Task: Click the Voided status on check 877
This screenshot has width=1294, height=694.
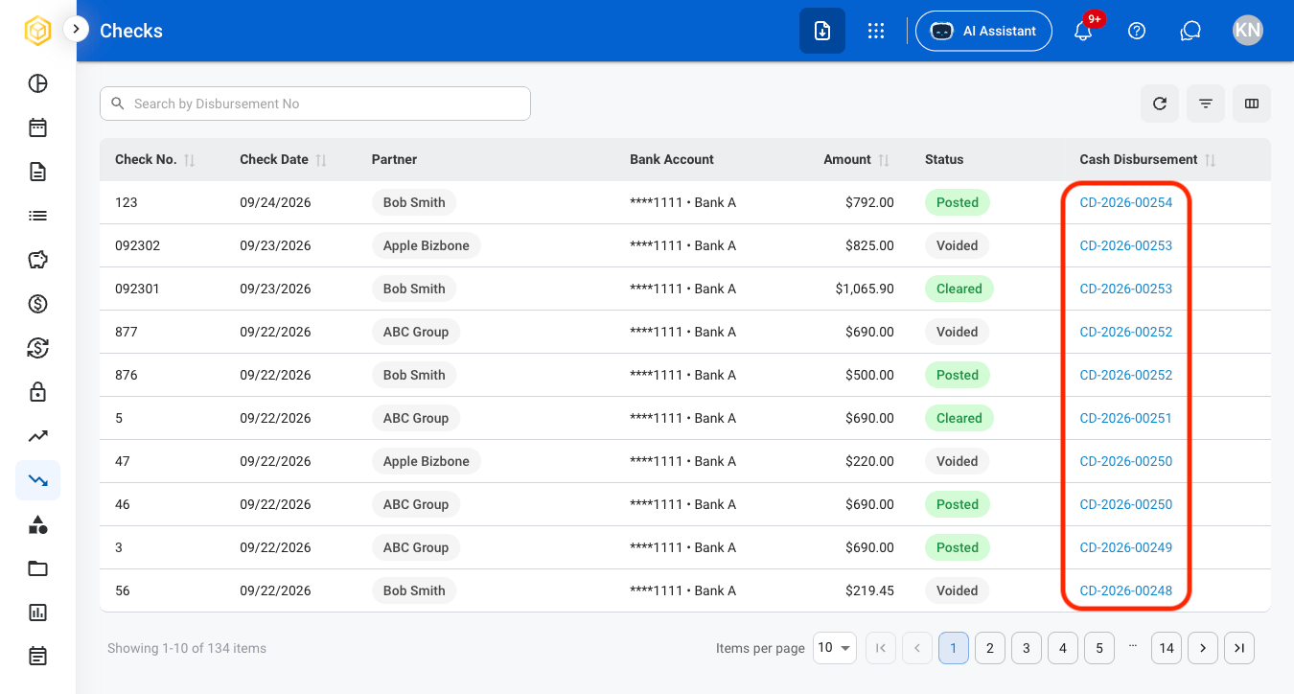Action: pyautogui.click(x=958, y=332)
